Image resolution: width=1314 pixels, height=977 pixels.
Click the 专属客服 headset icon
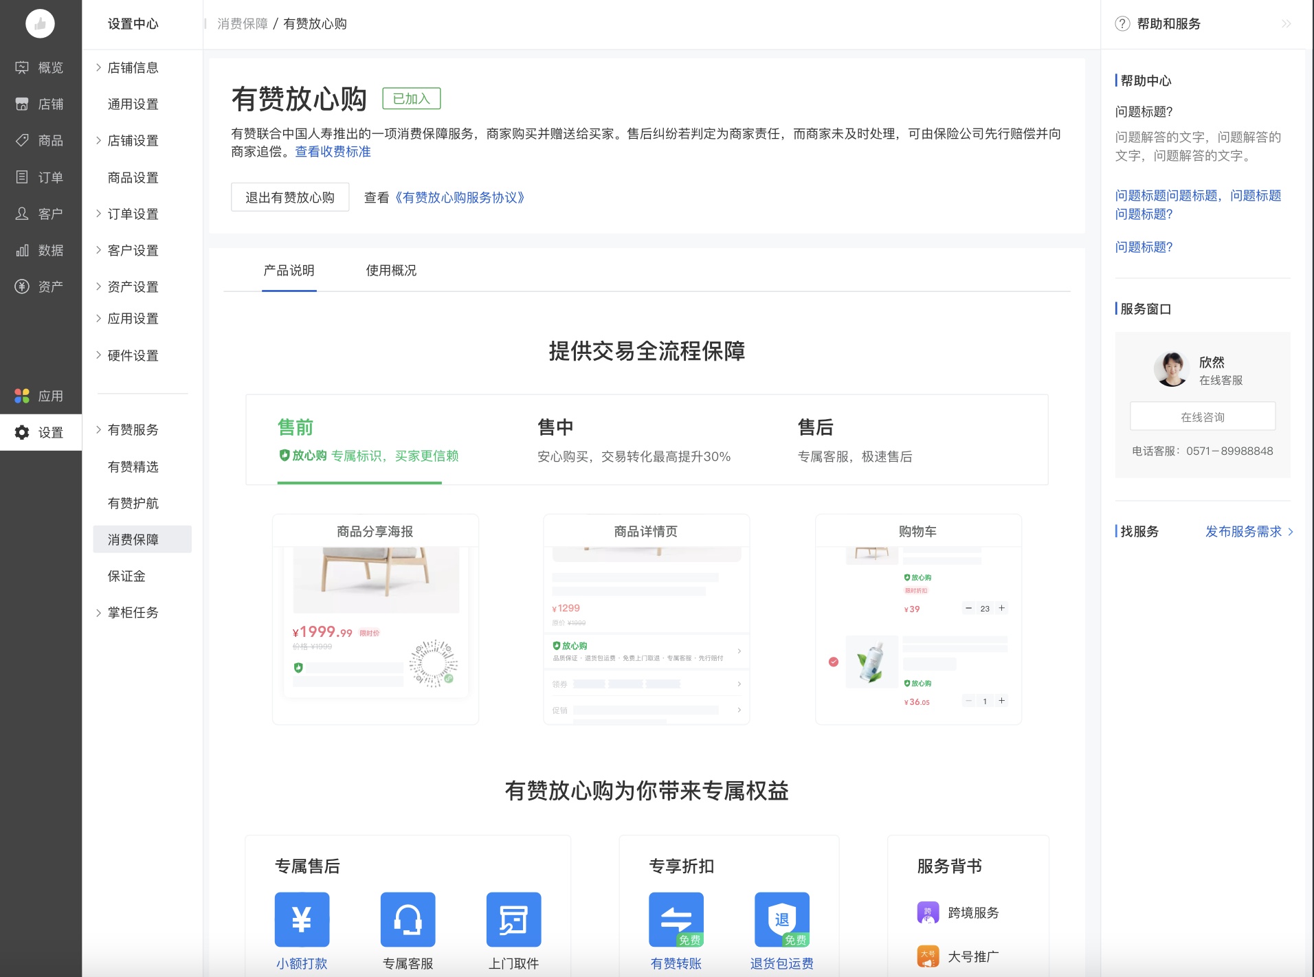[x=408, y=919]
